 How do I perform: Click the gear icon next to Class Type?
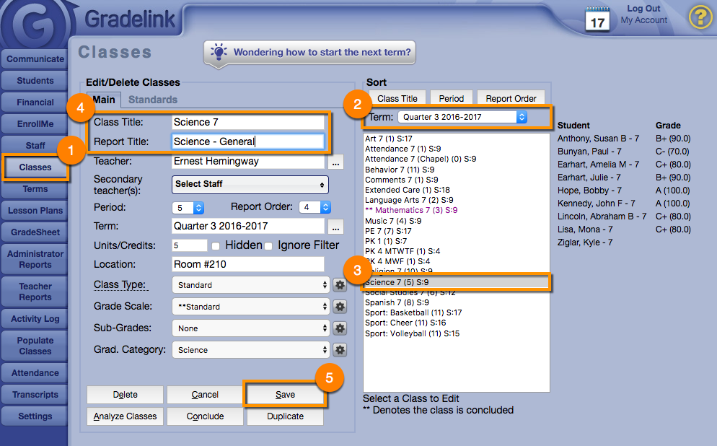click(x=340, y=285)
